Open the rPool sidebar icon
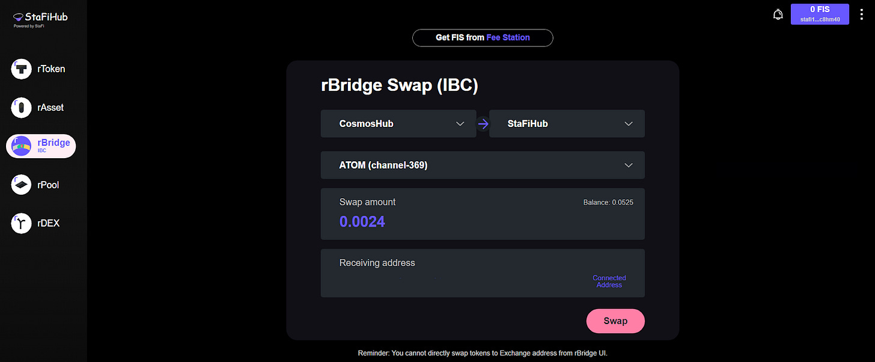This screenshot has width=875, height=362. point(22,185)
